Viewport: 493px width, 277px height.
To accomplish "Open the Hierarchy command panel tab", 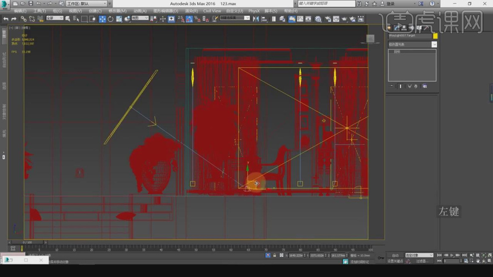I will [x=404, y=28].
